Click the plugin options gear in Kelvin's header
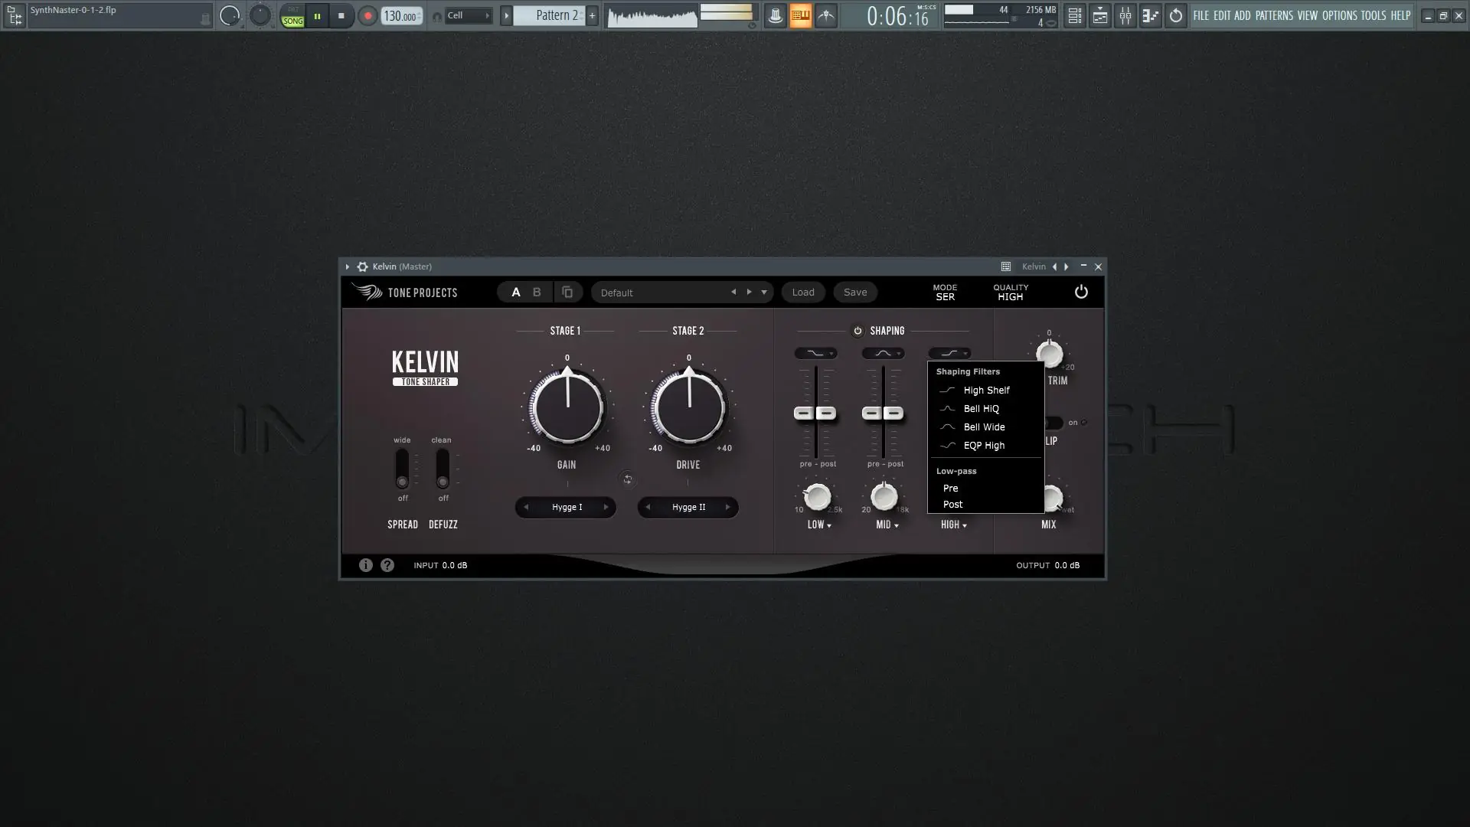Screen dimensions: 1470x827 point(362,266)
